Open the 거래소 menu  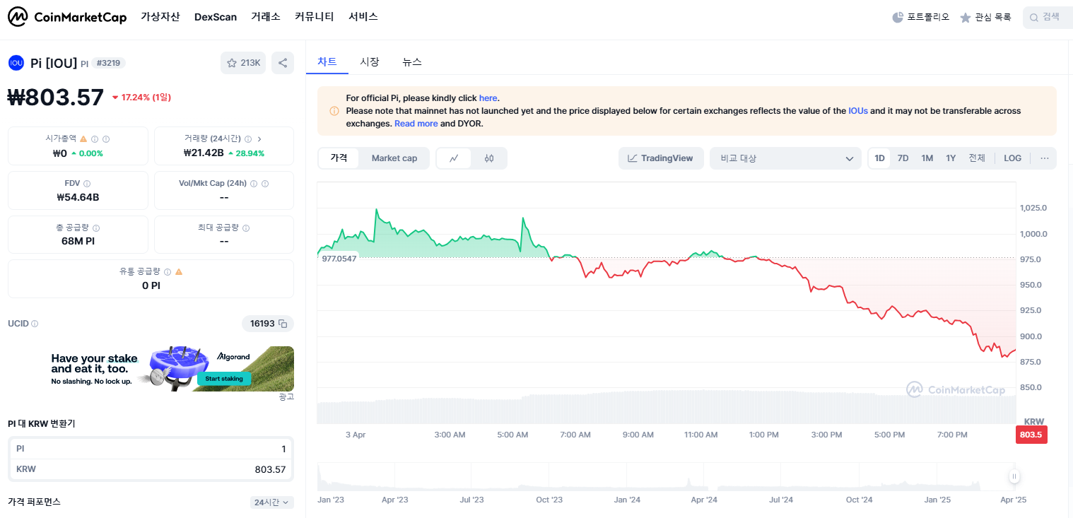(x=266, y=17)
